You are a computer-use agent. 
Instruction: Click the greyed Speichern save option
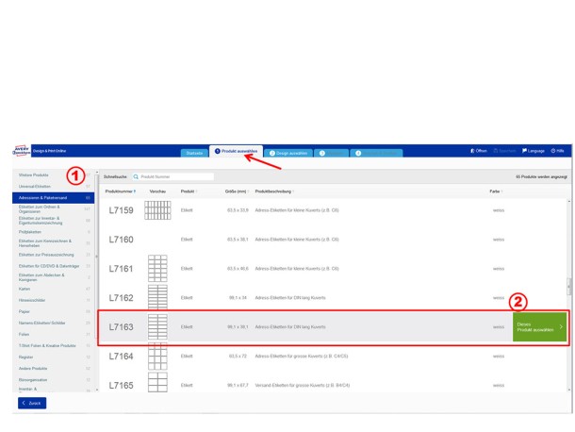tap(504, 151)
